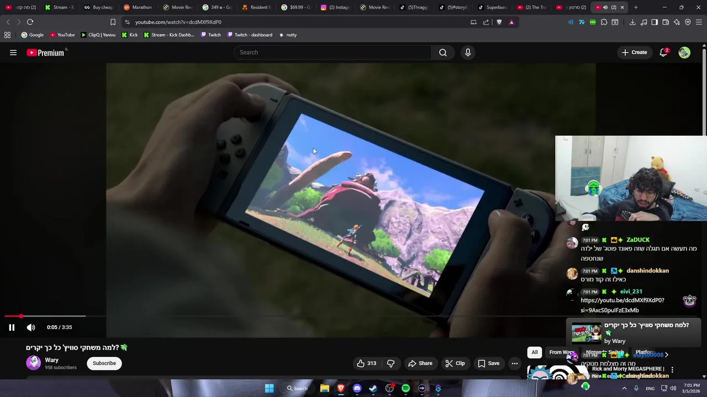This screenshot has width=707, height=397.
Task: Open more actions three-dot menu
Action: [x=514, y=363]
